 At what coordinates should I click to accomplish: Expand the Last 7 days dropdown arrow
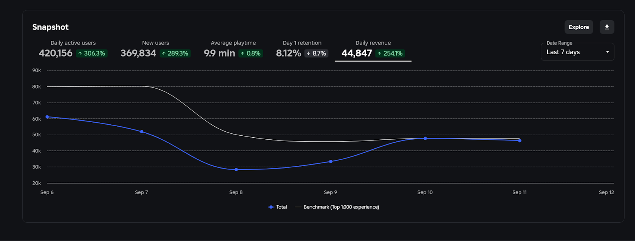tap(607, 52)
